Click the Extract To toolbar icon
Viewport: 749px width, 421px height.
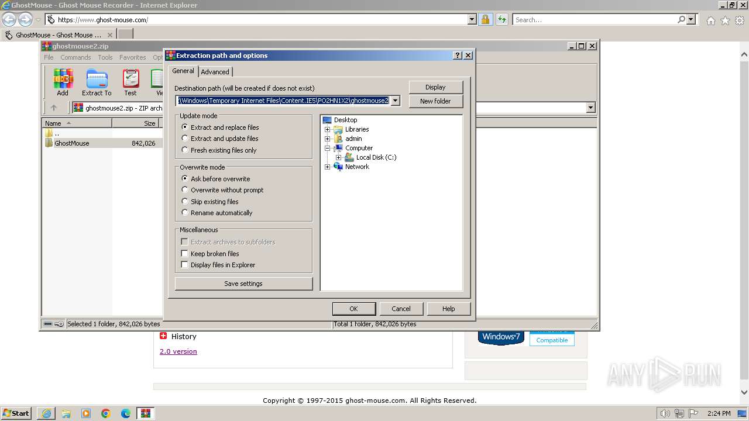pyautogui.click(x=97, y=82)
